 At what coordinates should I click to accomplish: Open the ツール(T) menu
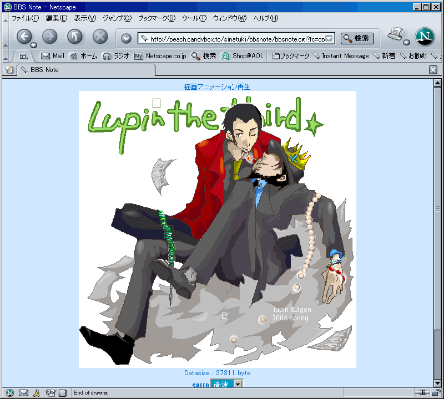click(x=194, y=18)
